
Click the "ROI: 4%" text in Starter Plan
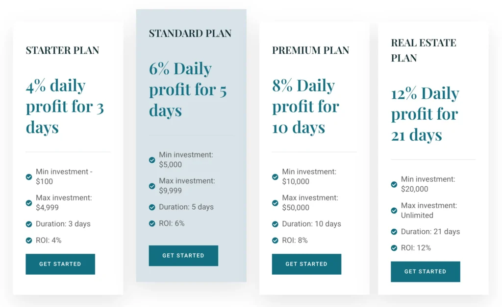[x=49, y=241]
